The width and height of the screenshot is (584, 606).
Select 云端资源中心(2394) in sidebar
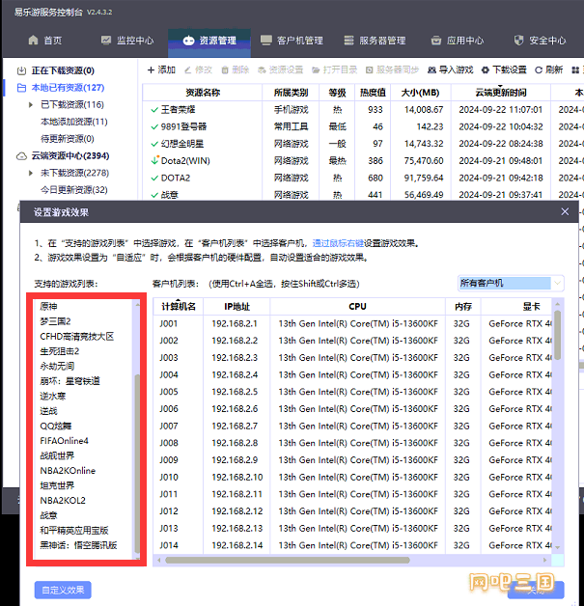pyautogui.click(x=70, y=155)
